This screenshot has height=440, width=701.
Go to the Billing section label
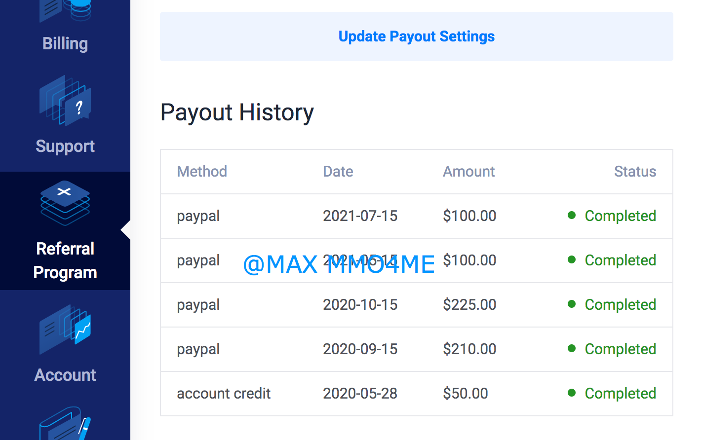(x=65, y=43)
